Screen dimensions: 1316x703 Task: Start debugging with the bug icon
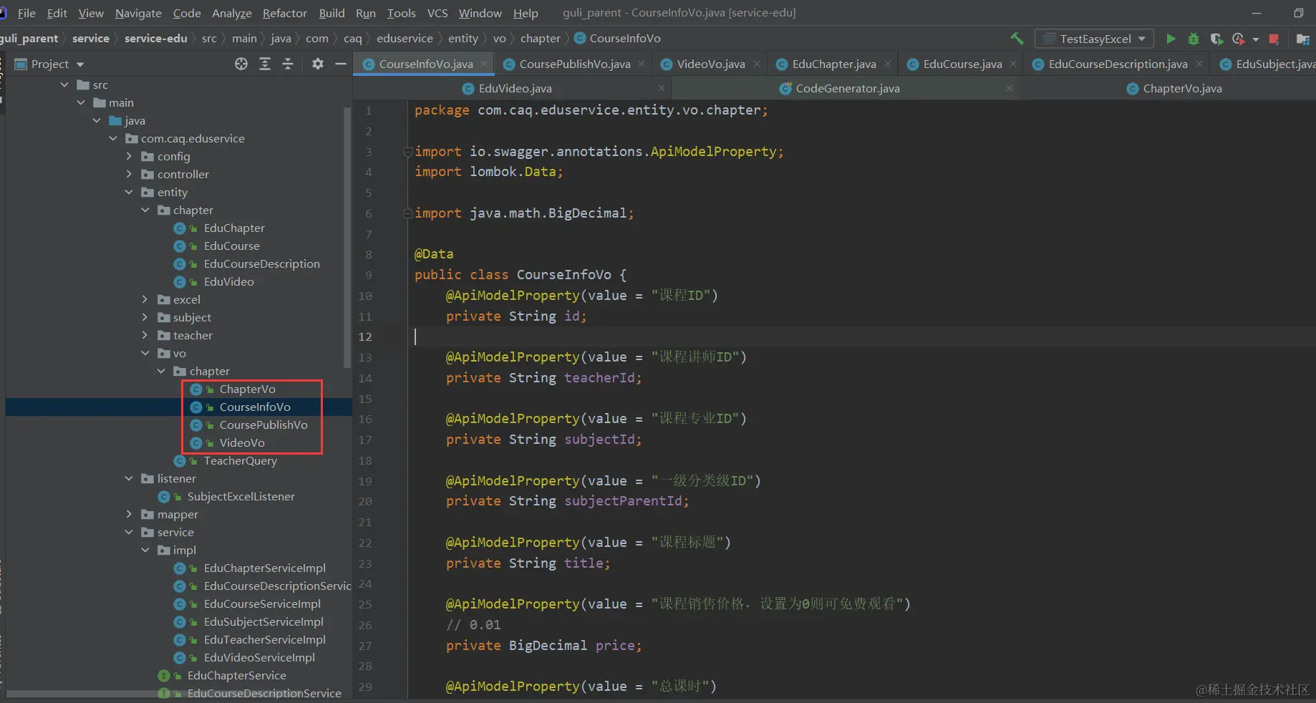coord(1194,39)
